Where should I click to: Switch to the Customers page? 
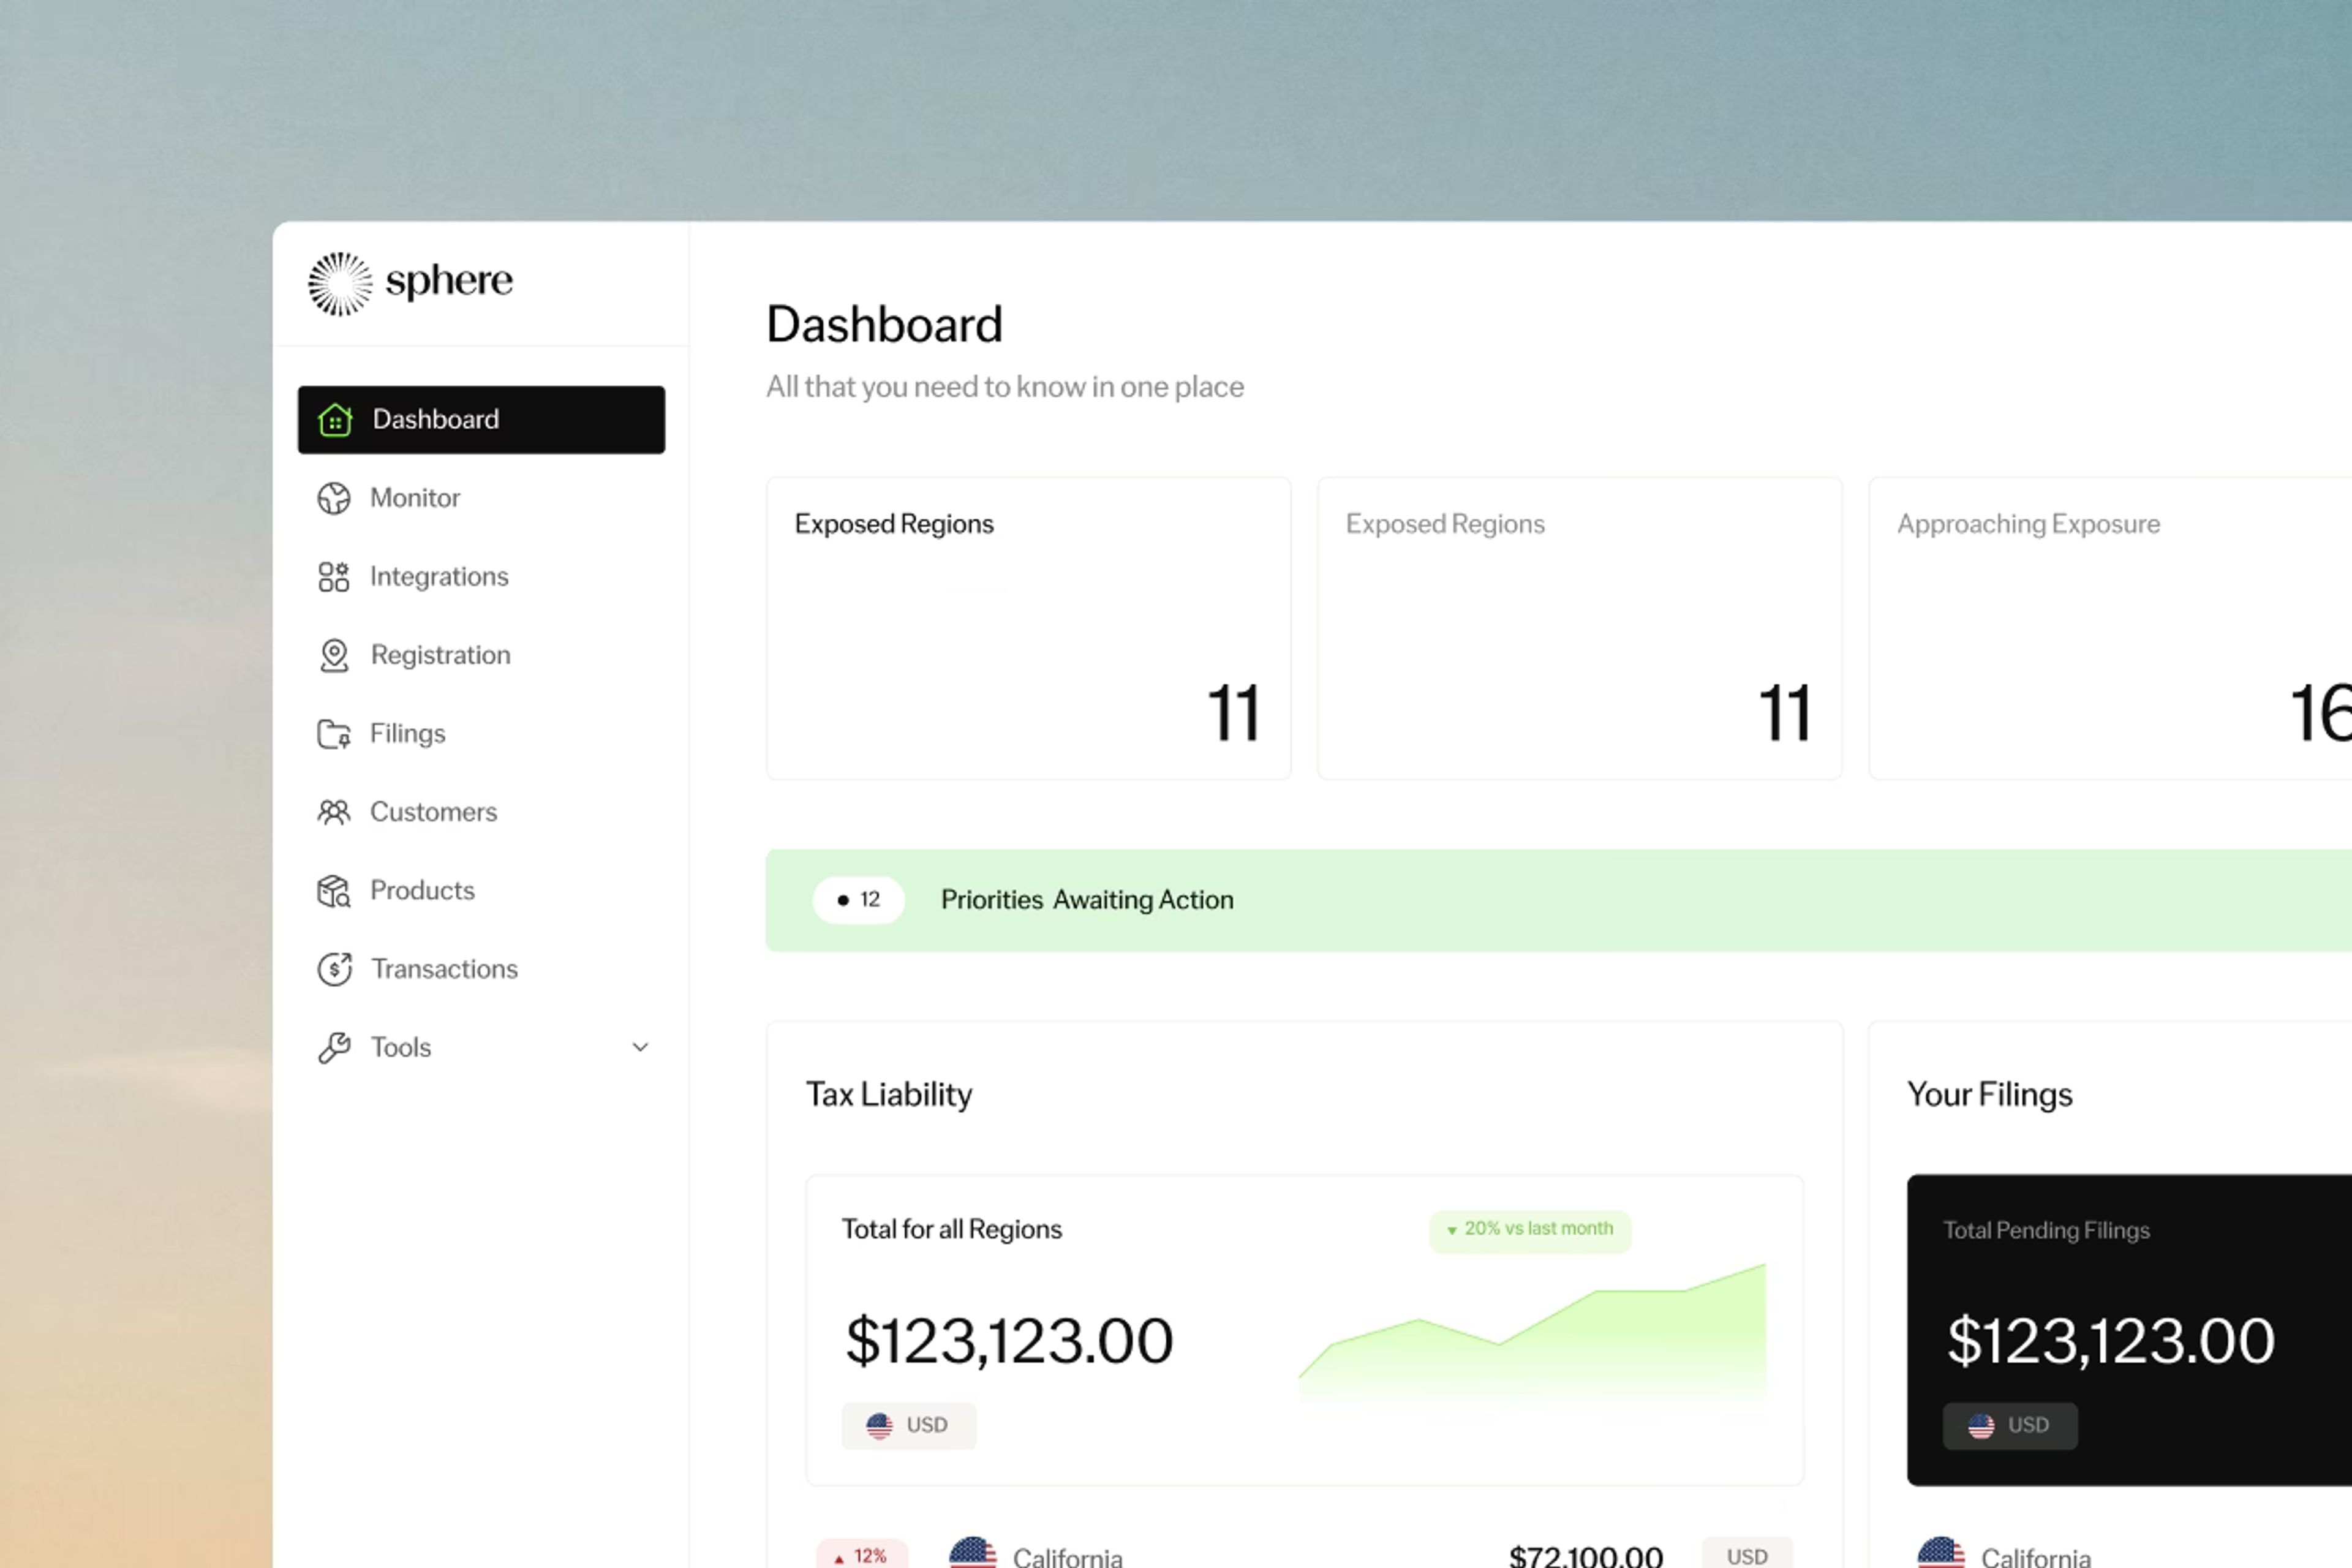434,812
